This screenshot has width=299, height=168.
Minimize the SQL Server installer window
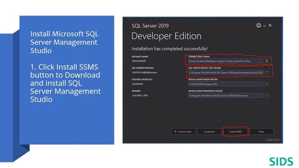coord(264,26)
